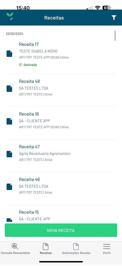Open the filter funnel icon
Viewport: 122px width, 266px height.
pyautogui.click(x=114, y=18)
